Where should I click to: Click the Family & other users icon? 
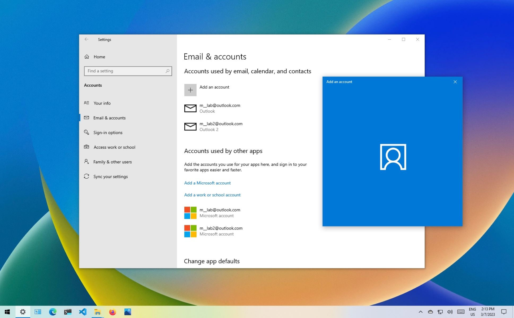(x=86, y=161)
